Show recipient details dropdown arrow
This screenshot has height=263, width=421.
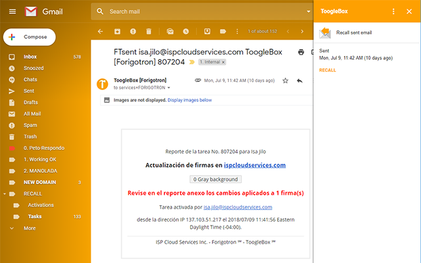click(169, 87)
